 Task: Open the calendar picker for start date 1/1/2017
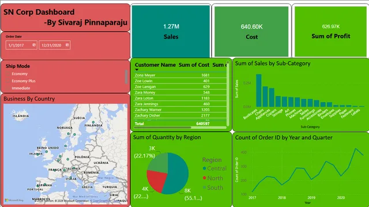[34, 45]
